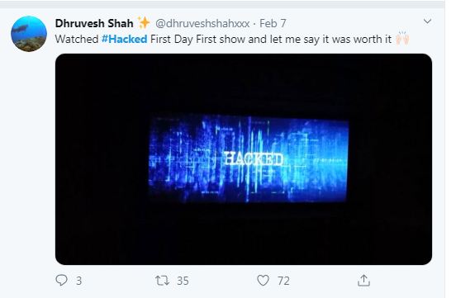Click the word 'Watched' in the tweet
Screen dimensions: 456x298
[x=77, y=39]
